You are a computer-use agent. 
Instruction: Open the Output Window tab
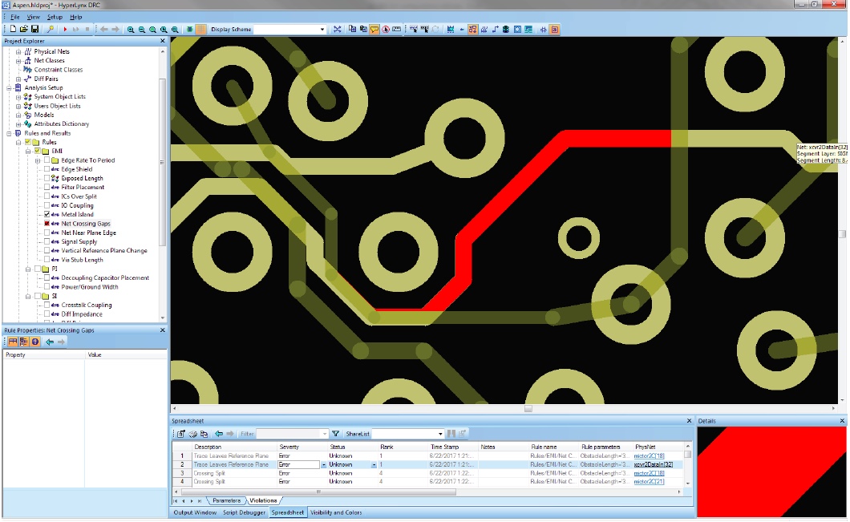tap(195, 512)
